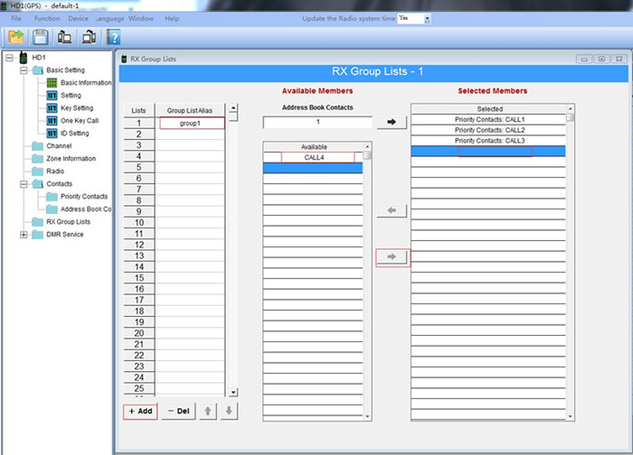
Task: Click the Setting item's SET icon
Action: click(x=52, y=96)
